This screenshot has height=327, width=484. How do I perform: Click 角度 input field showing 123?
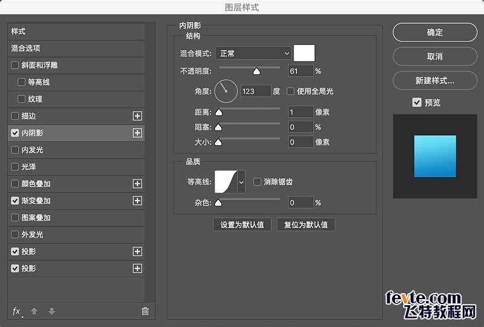click(x=255, y=91)
